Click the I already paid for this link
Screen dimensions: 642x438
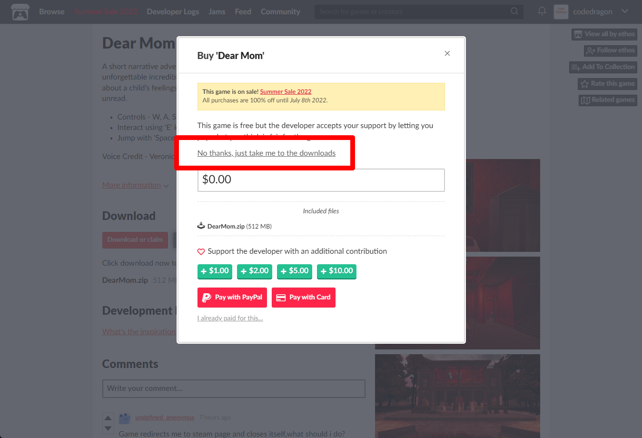tap(230, 318)
